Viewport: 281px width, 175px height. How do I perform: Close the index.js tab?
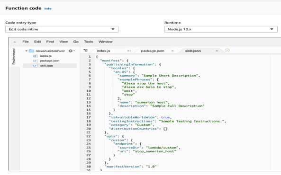tap(128, 51)
